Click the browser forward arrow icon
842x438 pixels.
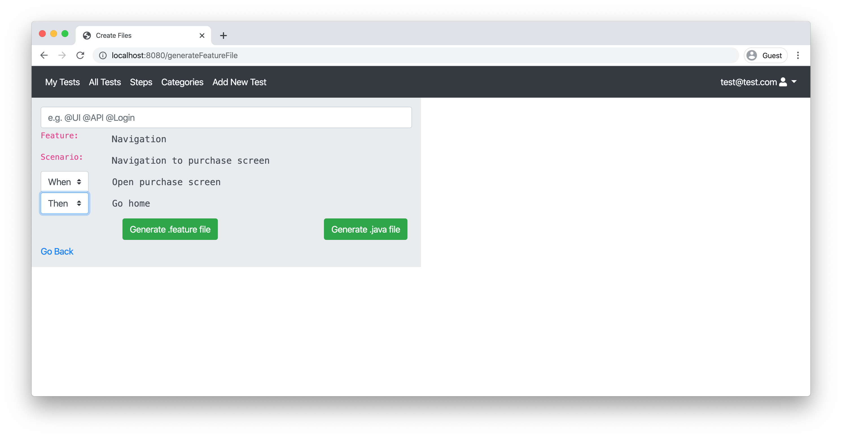[62, 55]
